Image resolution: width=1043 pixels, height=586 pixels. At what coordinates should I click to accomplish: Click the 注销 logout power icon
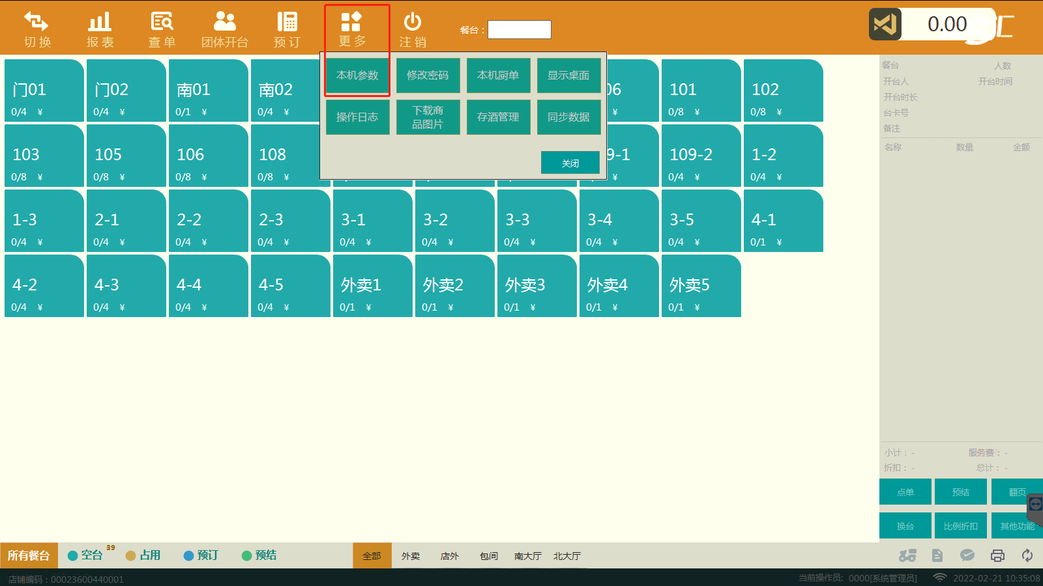[413, 22]
